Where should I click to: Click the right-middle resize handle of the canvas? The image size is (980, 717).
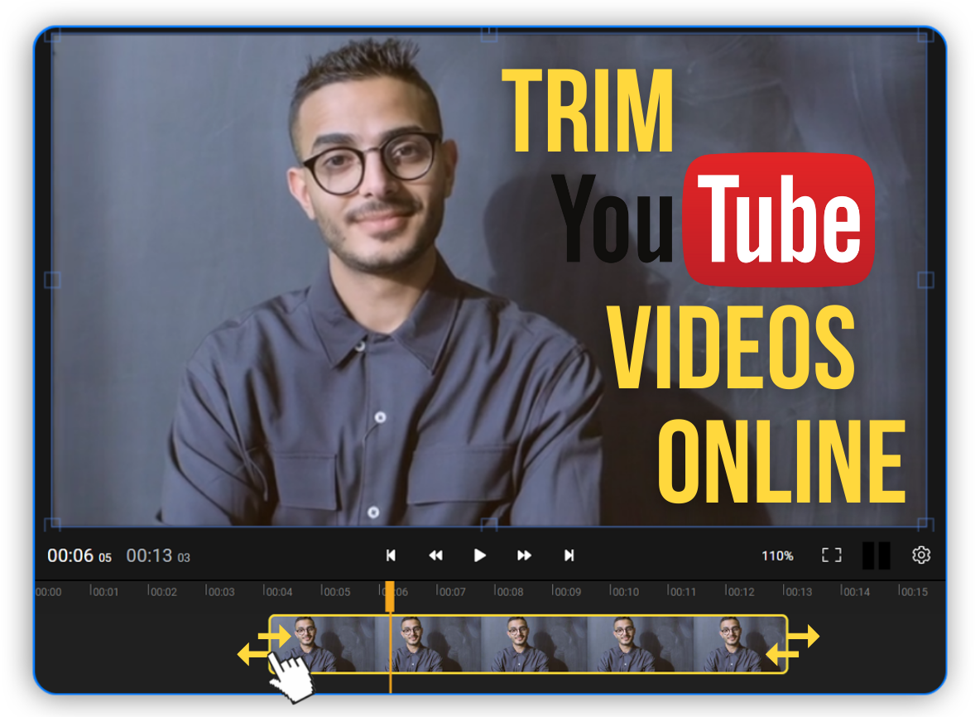pos(925,279)
